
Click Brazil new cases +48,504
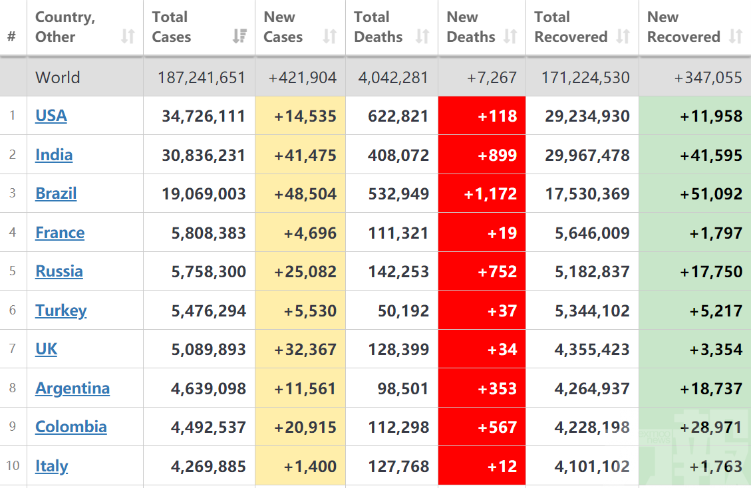(305, 194)
